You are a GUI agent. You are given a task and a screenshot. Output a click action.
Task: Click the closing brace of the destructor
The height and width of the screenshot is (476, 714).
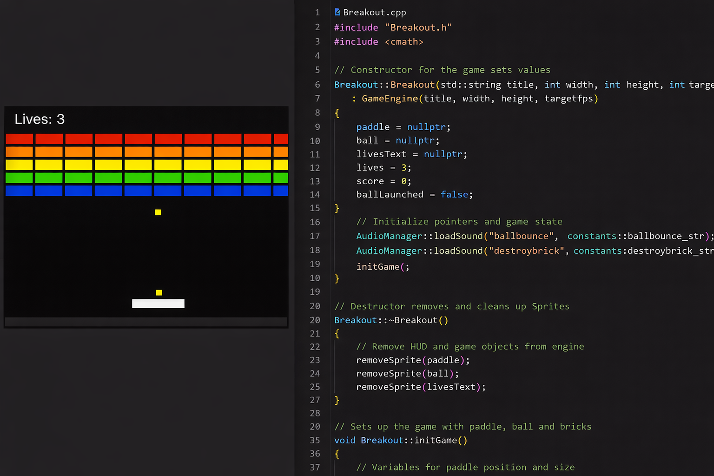tap(337, 400)
